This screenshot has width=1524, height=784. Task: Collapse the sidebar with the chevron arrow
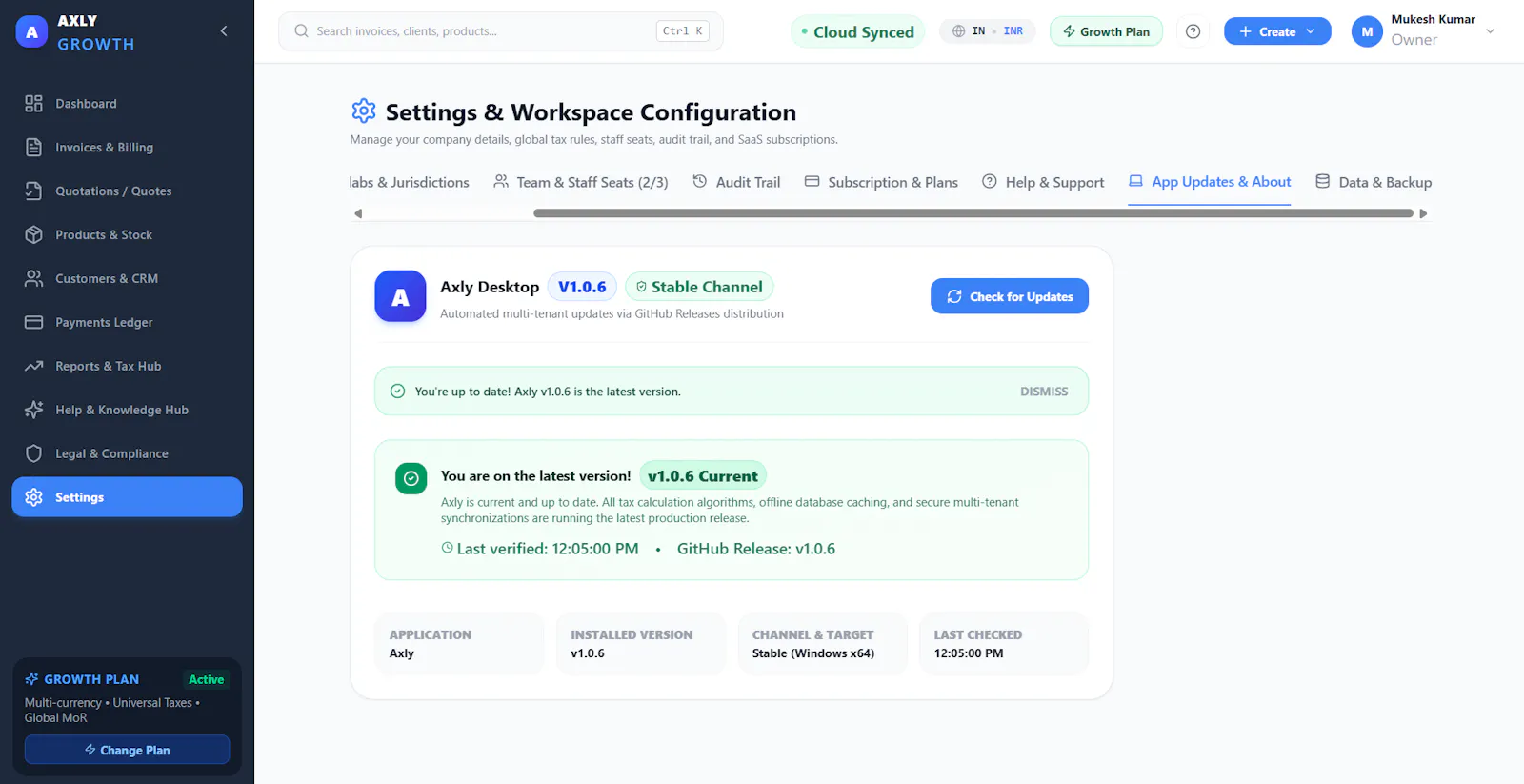click(x=224, y=31)
